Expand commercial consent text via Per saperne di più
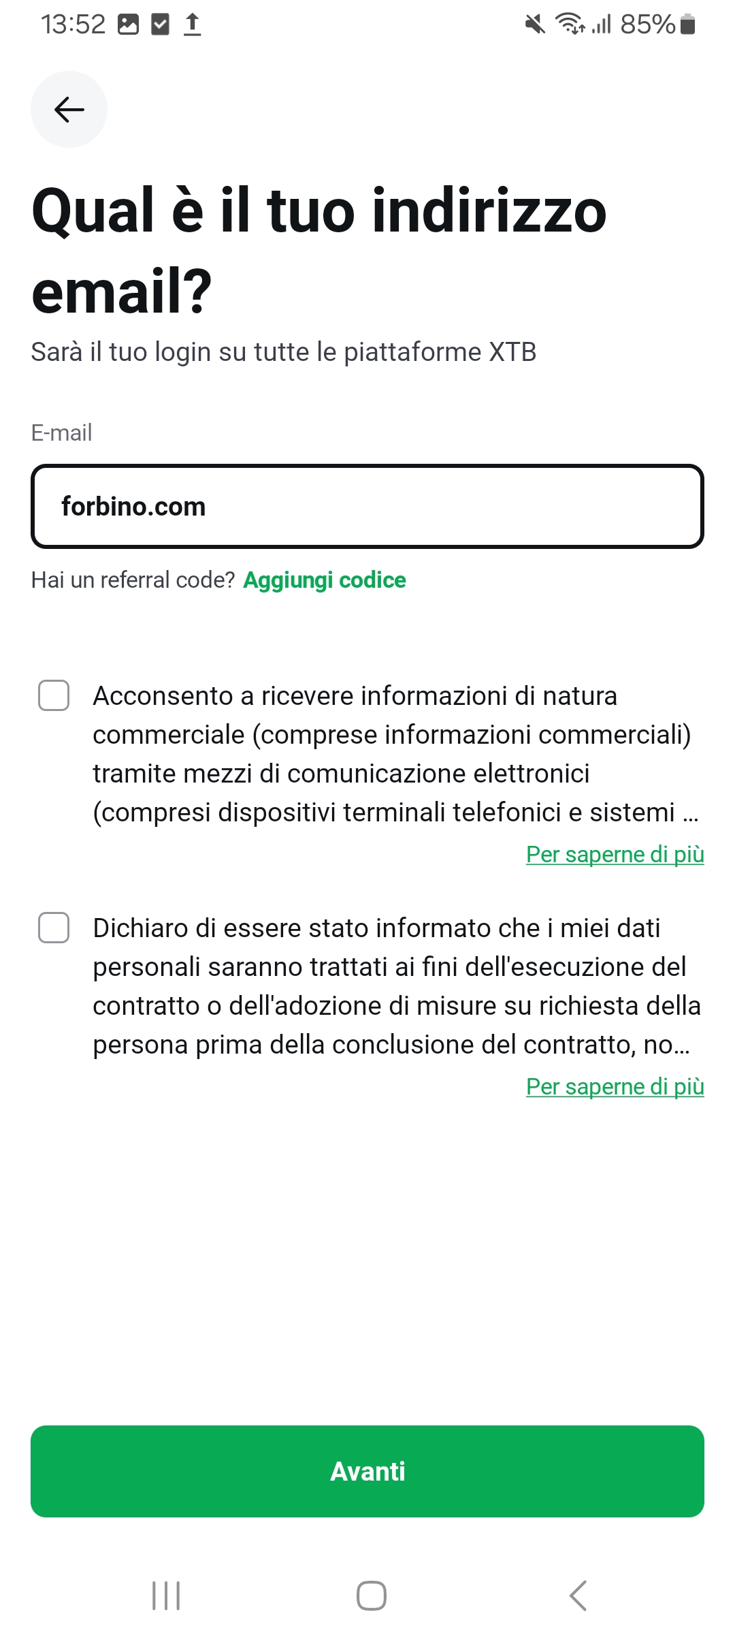 pyautogui.click(x=615, y=854)
